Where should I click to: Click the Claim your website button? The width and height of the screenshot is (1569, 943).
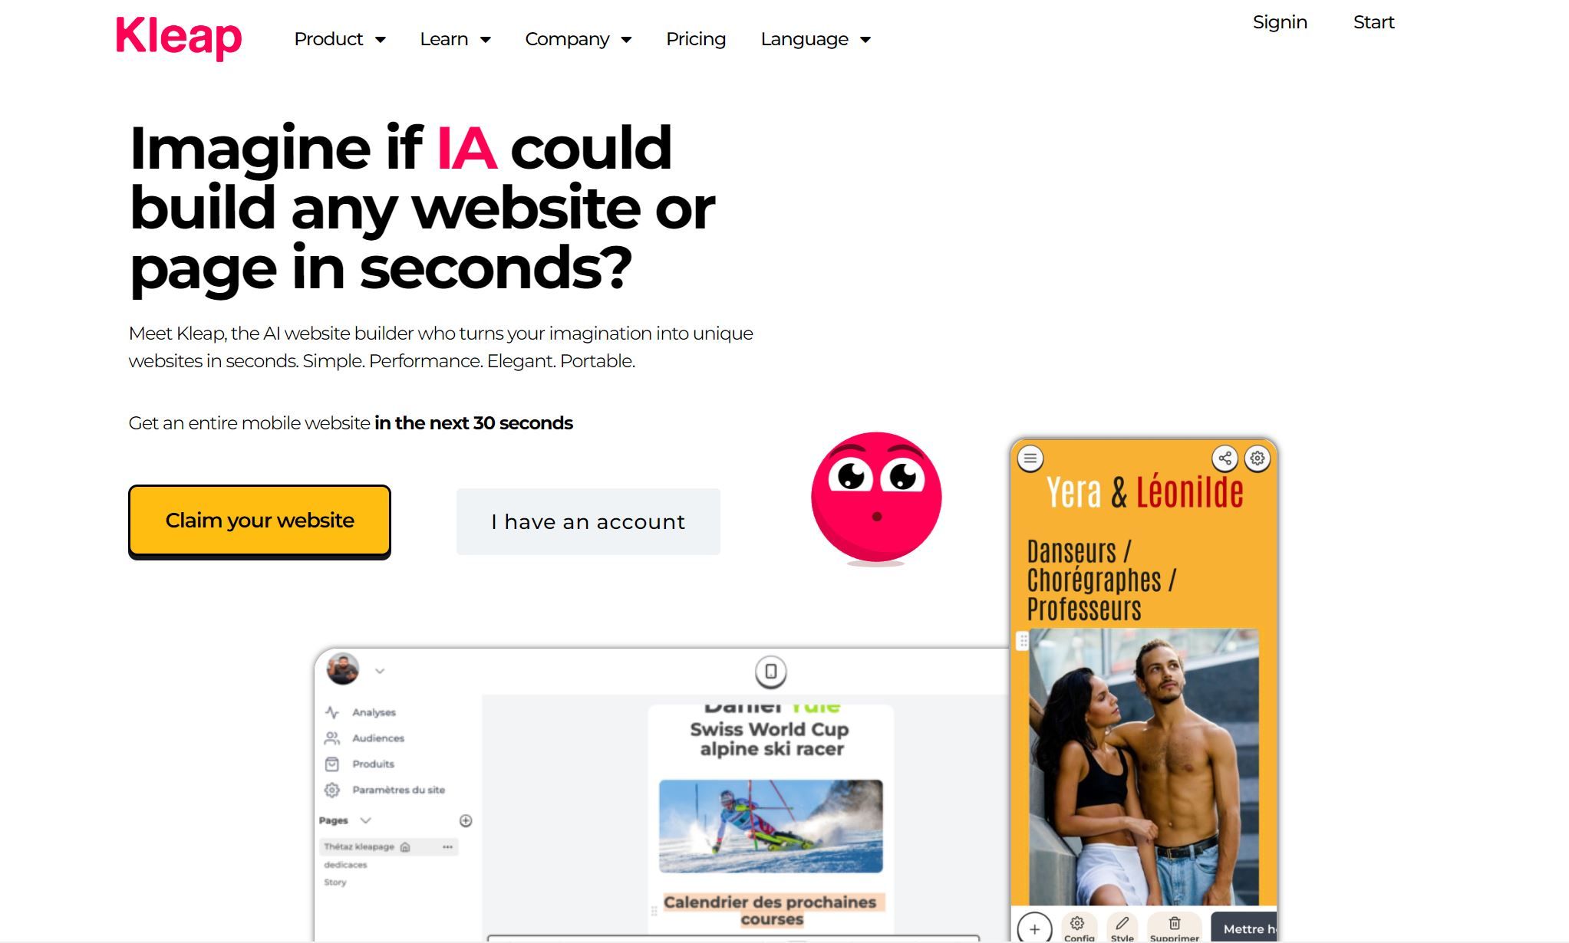[x=260, y=520]
